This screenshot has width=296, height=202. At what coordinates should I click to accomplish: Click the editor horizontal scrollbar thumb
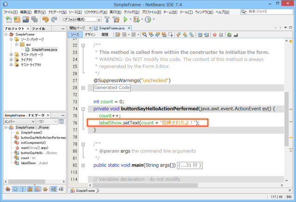click(x=145, y=185)
